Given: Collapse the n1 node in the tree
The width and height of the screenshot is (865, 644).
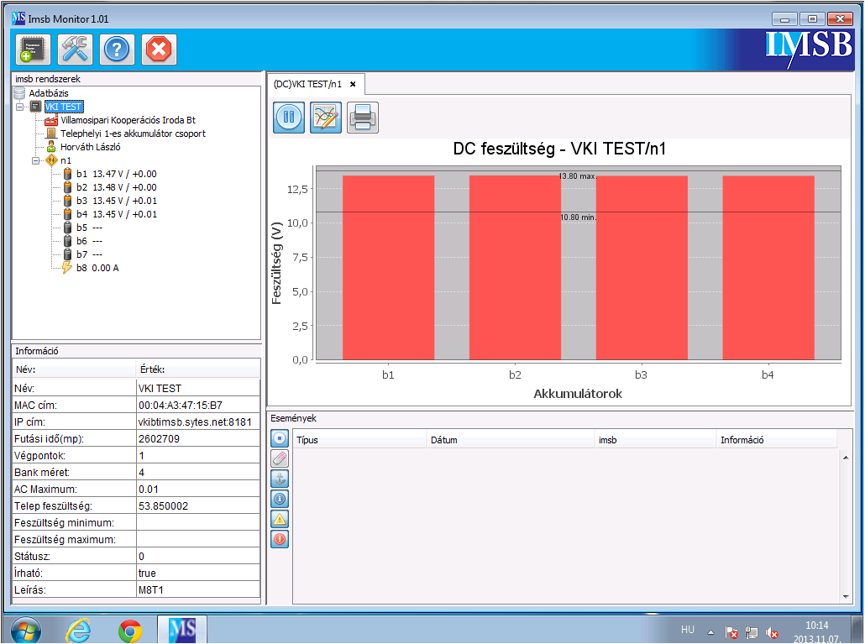Looking at the screenshot, I should (x=36, y=160).
